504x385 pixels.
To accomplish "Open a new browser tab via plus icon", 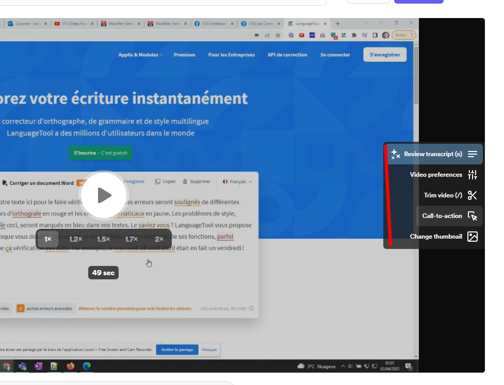I will [x=337, y=23].
